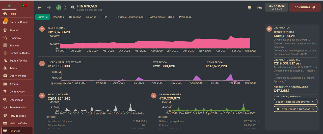
Task: Click the Transferências arrows icon
Action: [x=5, y=107]
